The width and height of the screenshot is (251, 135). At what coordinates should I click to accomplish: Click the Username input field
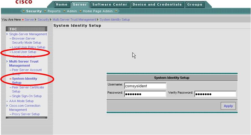(145, 86)
